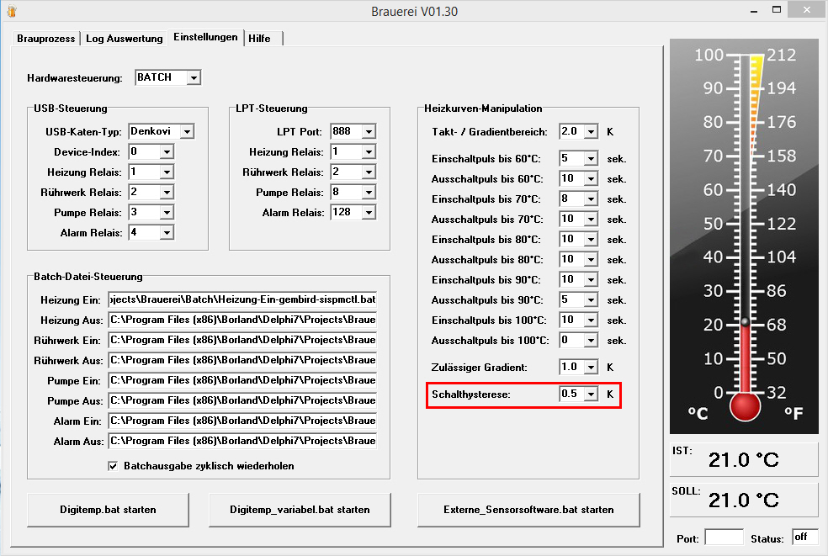Click 'Digitemp_variabel.bat starten' button
The image size is (828, 556).
coord(300,509)
